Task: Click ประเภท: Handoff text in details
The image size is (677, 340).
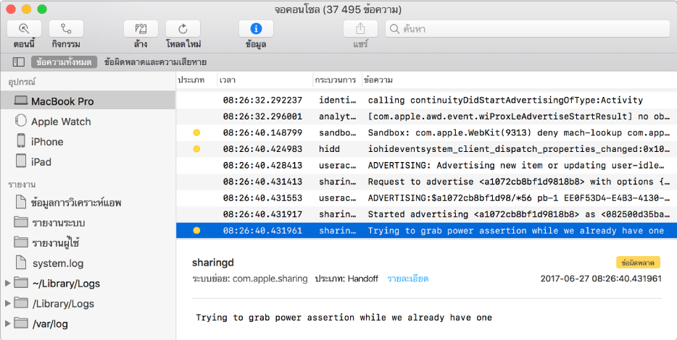Action: pyautogui.click(x=346, y=279)
